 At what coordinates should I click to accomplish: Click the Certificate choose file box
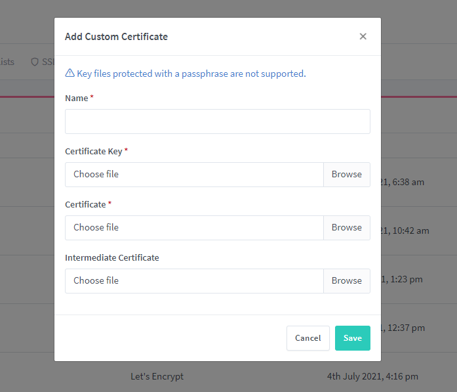[194, 228]
